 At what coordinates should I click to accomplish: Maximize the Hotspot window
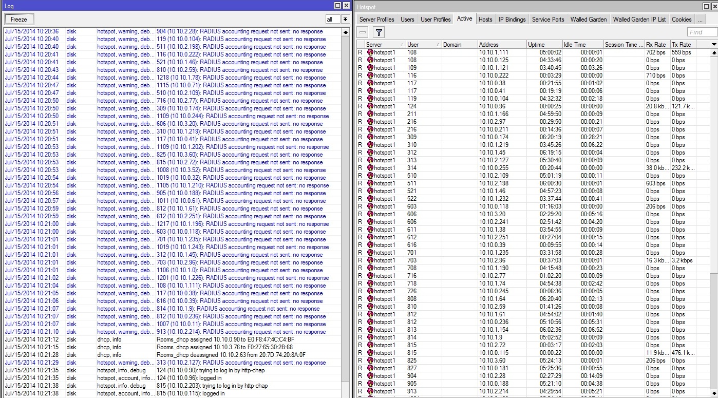click(706, 6)
